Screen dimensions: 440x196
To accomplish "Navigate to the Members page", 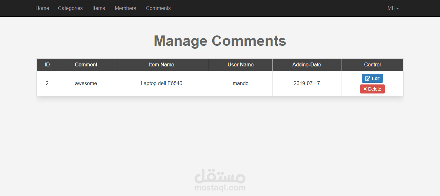I will click(125, 8).
